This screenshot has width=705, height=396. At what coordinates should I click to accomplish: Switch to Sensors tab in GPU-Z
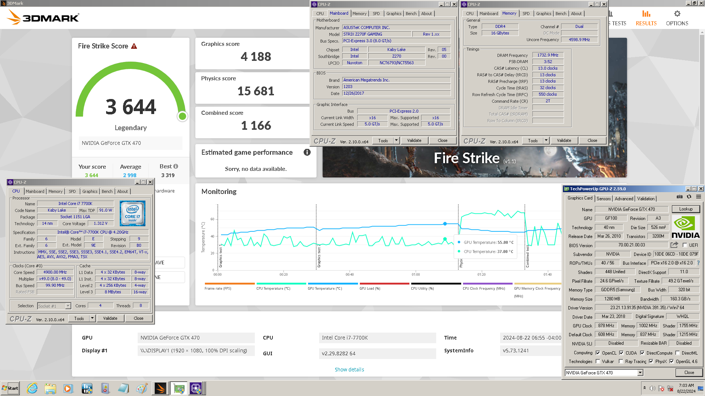pos(604,199)
